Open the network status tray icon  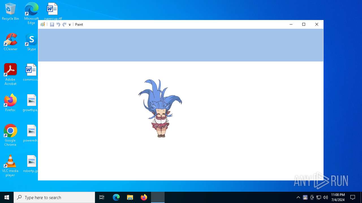[319, 197]
